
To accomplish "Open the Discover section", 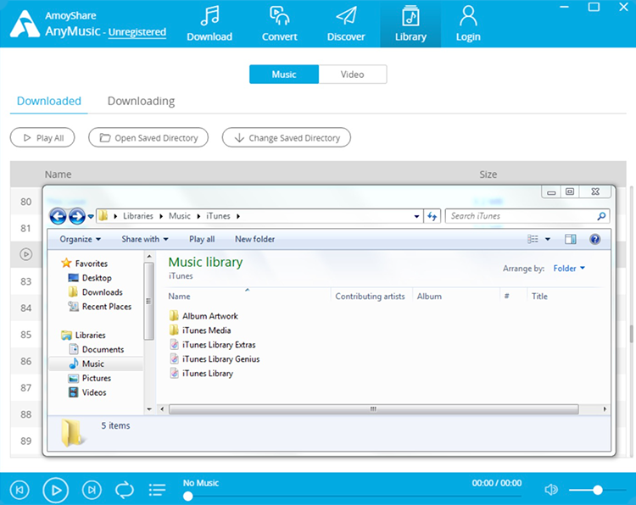I will 346,25.
